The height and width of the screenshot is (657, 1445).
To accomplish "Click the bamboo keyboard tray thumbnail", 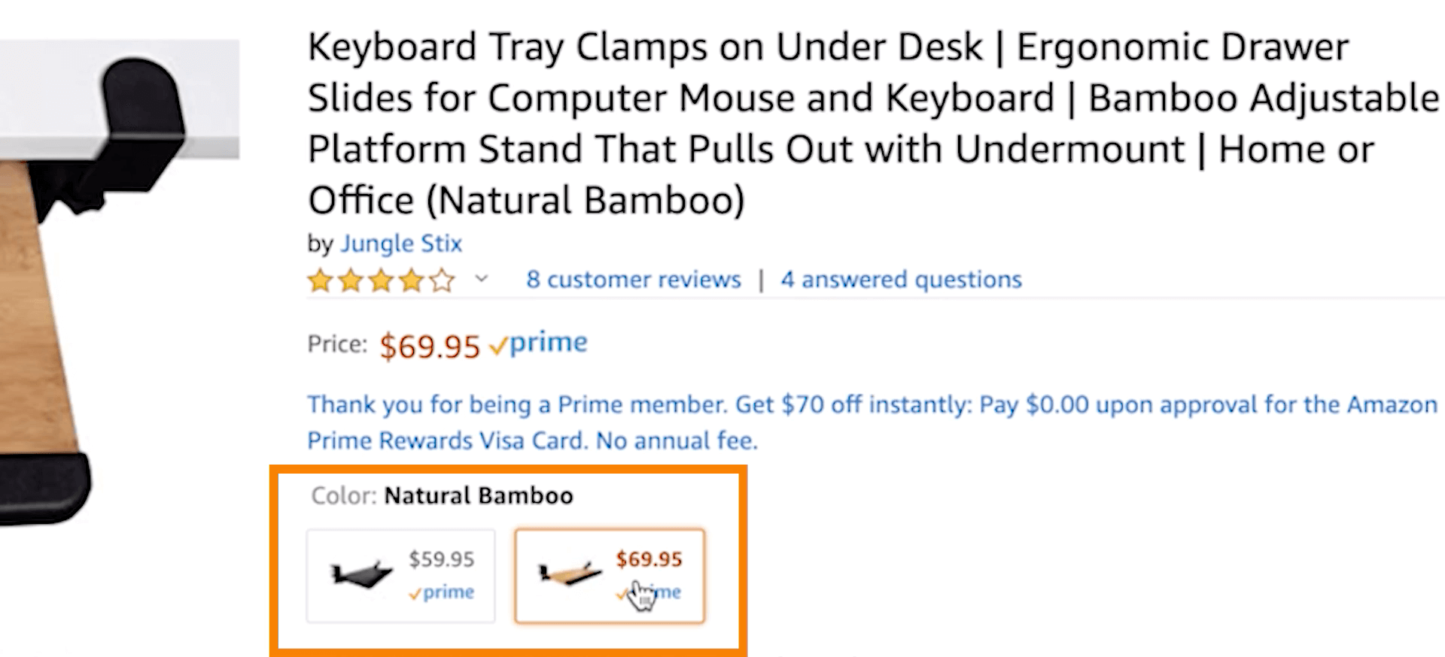I will [x=570, y=576].
